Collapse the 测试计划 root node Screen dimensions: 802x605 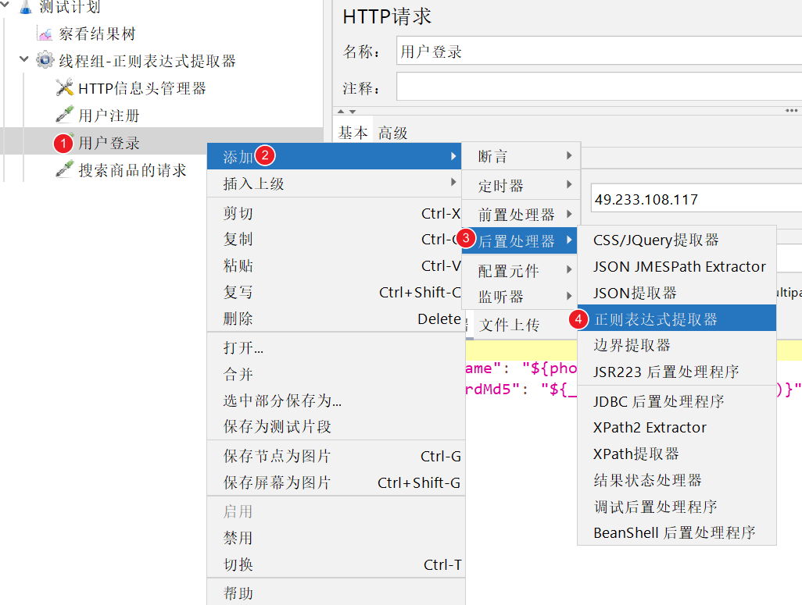pos(5,5)
